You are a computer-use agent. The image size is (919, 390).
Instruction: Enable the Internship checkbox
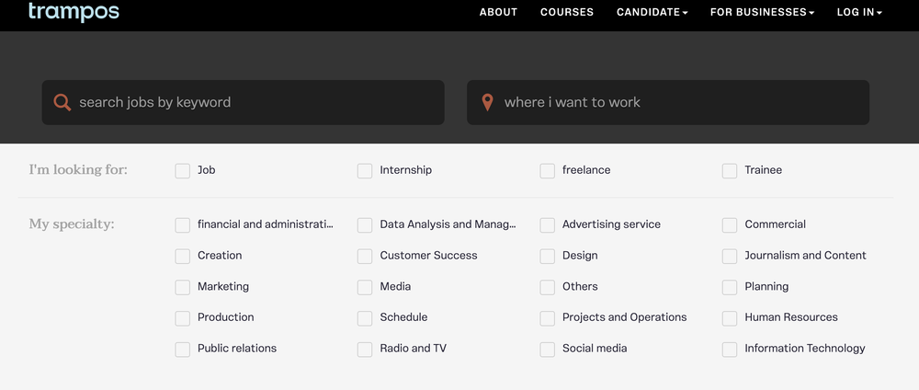[x=365, y=170]
